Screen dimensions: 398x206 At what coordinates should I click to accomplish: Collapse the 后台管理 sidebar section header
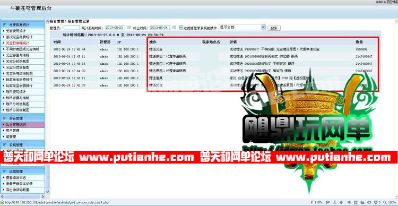(x=23, y=118)
